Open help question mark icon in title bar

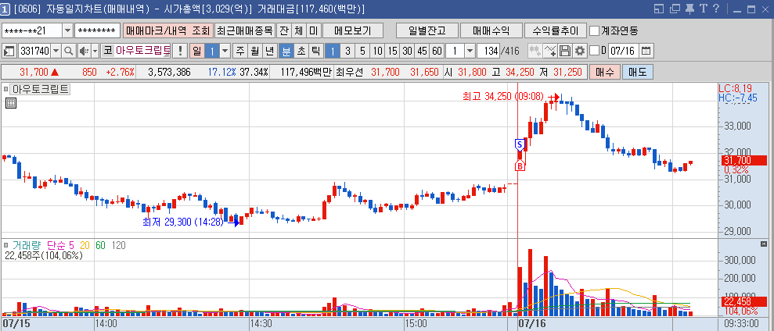tap(716, 9)
